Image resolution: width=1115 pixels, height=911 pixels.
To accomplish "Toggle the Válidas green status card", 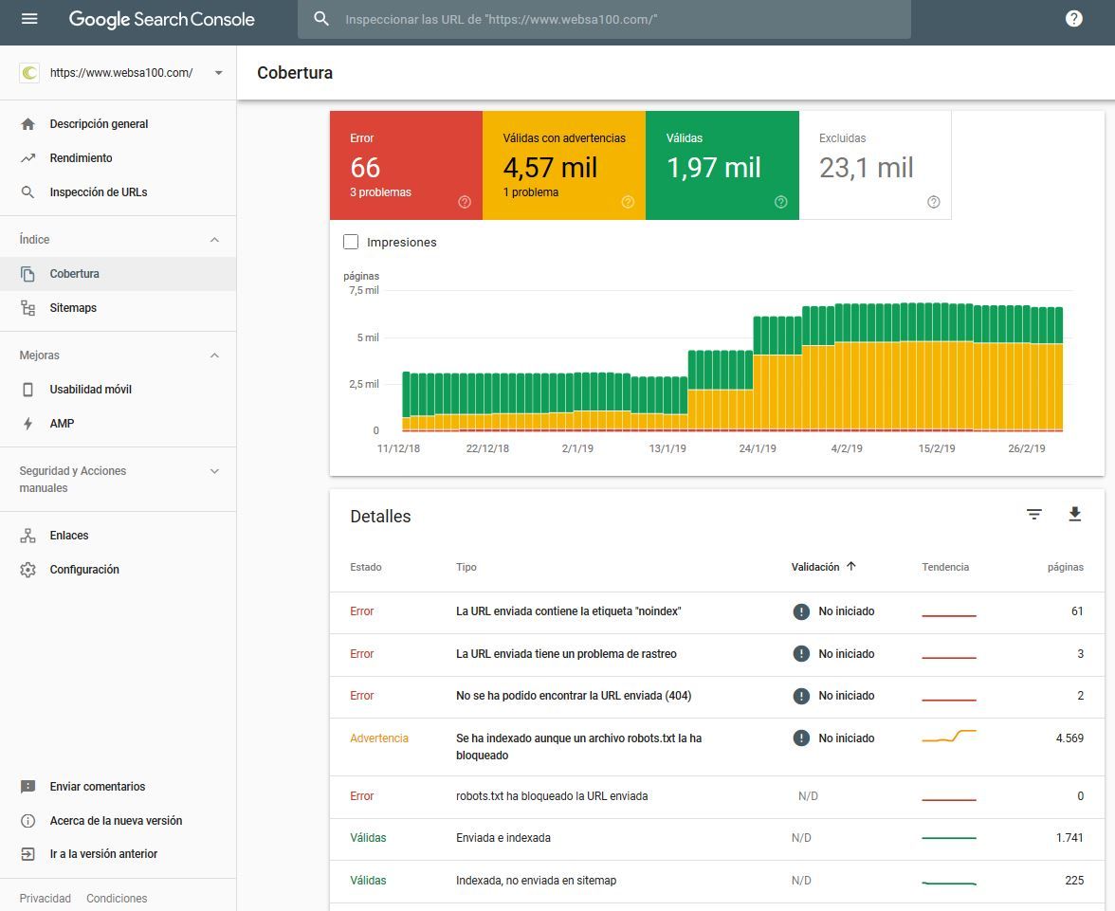I will (721, 165).
